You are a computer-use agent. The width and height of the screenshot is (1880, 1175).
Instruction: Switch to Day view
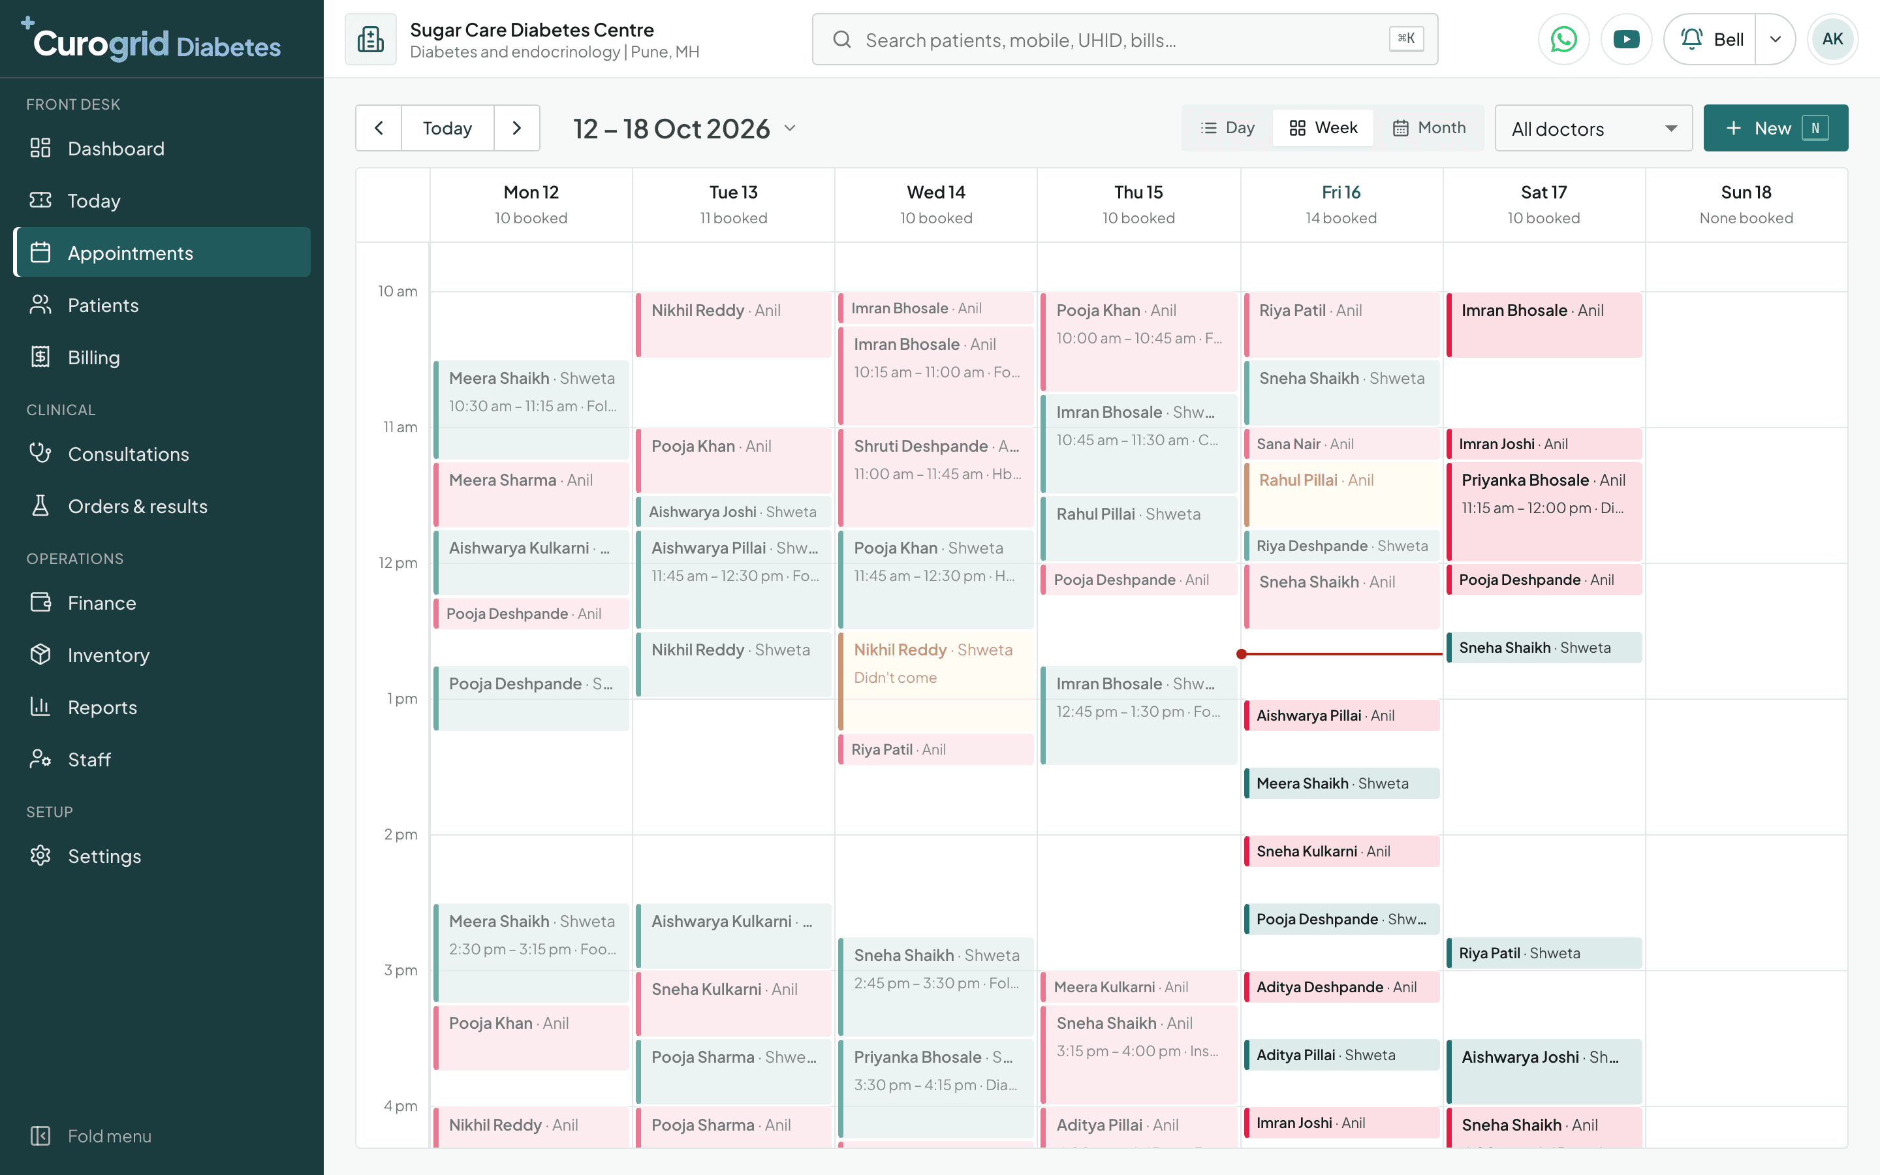tap(1227, 127)
